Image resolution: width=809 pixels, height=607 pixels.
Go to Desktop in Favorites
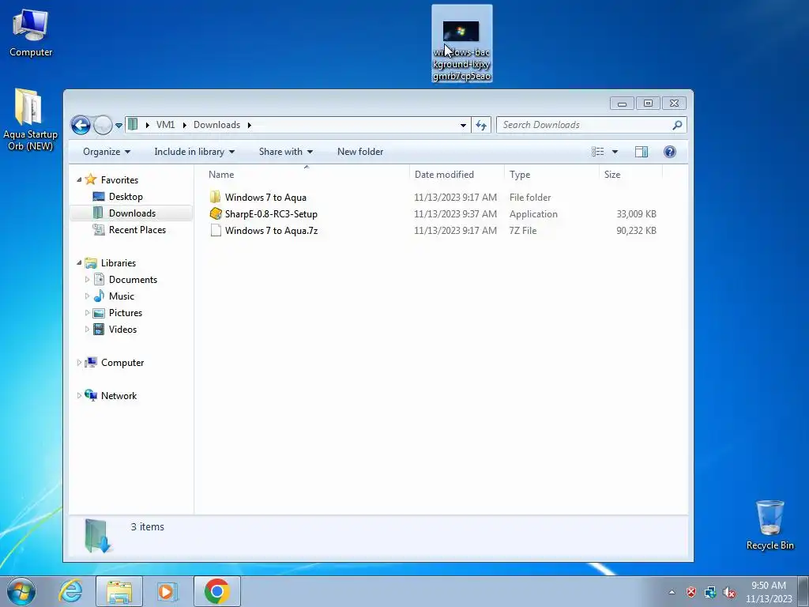click(x=126, y=197)
